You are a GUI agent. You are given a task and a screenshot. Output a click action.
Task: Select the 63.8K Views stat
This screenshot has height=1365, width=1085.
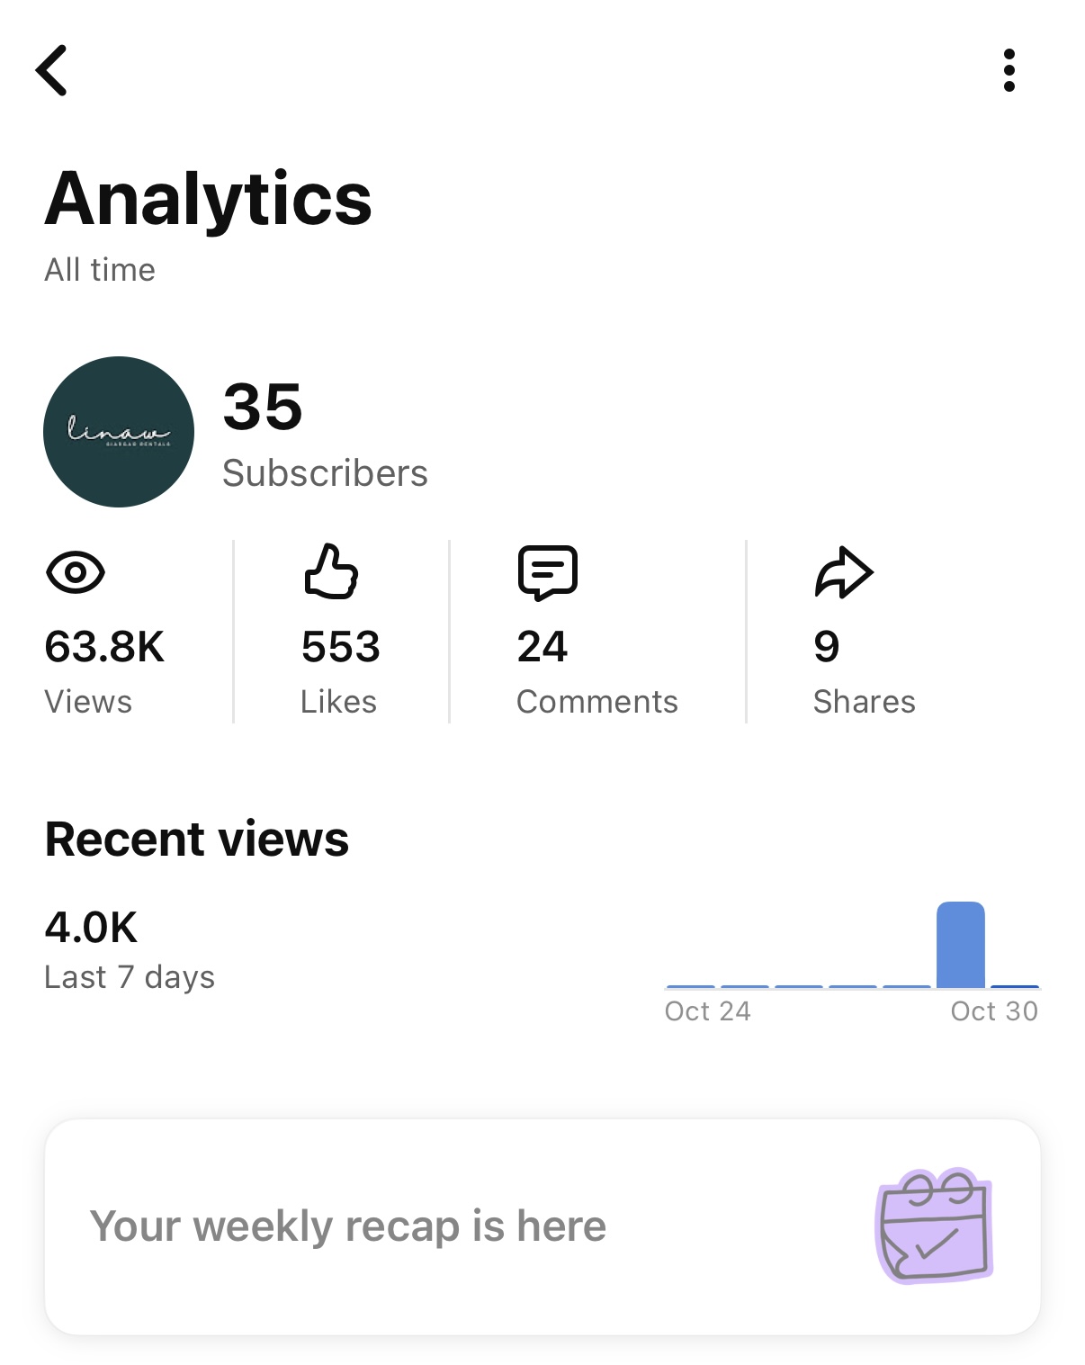pos(104,647)
